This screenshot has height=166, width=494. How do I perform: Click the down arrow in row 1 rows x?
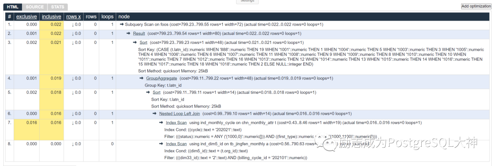73,24
